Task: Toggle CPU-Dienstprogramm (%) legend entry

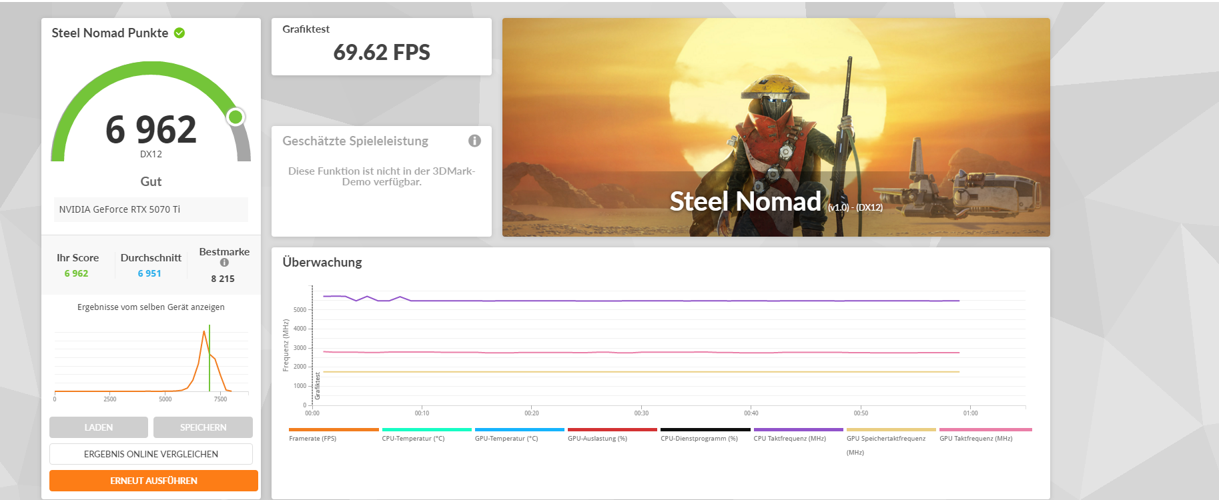Action: click(x=705, y=435)
